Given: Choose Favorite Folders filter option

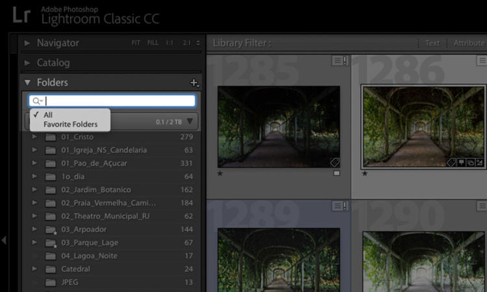Looking at the screenshot, I should 71,124.
